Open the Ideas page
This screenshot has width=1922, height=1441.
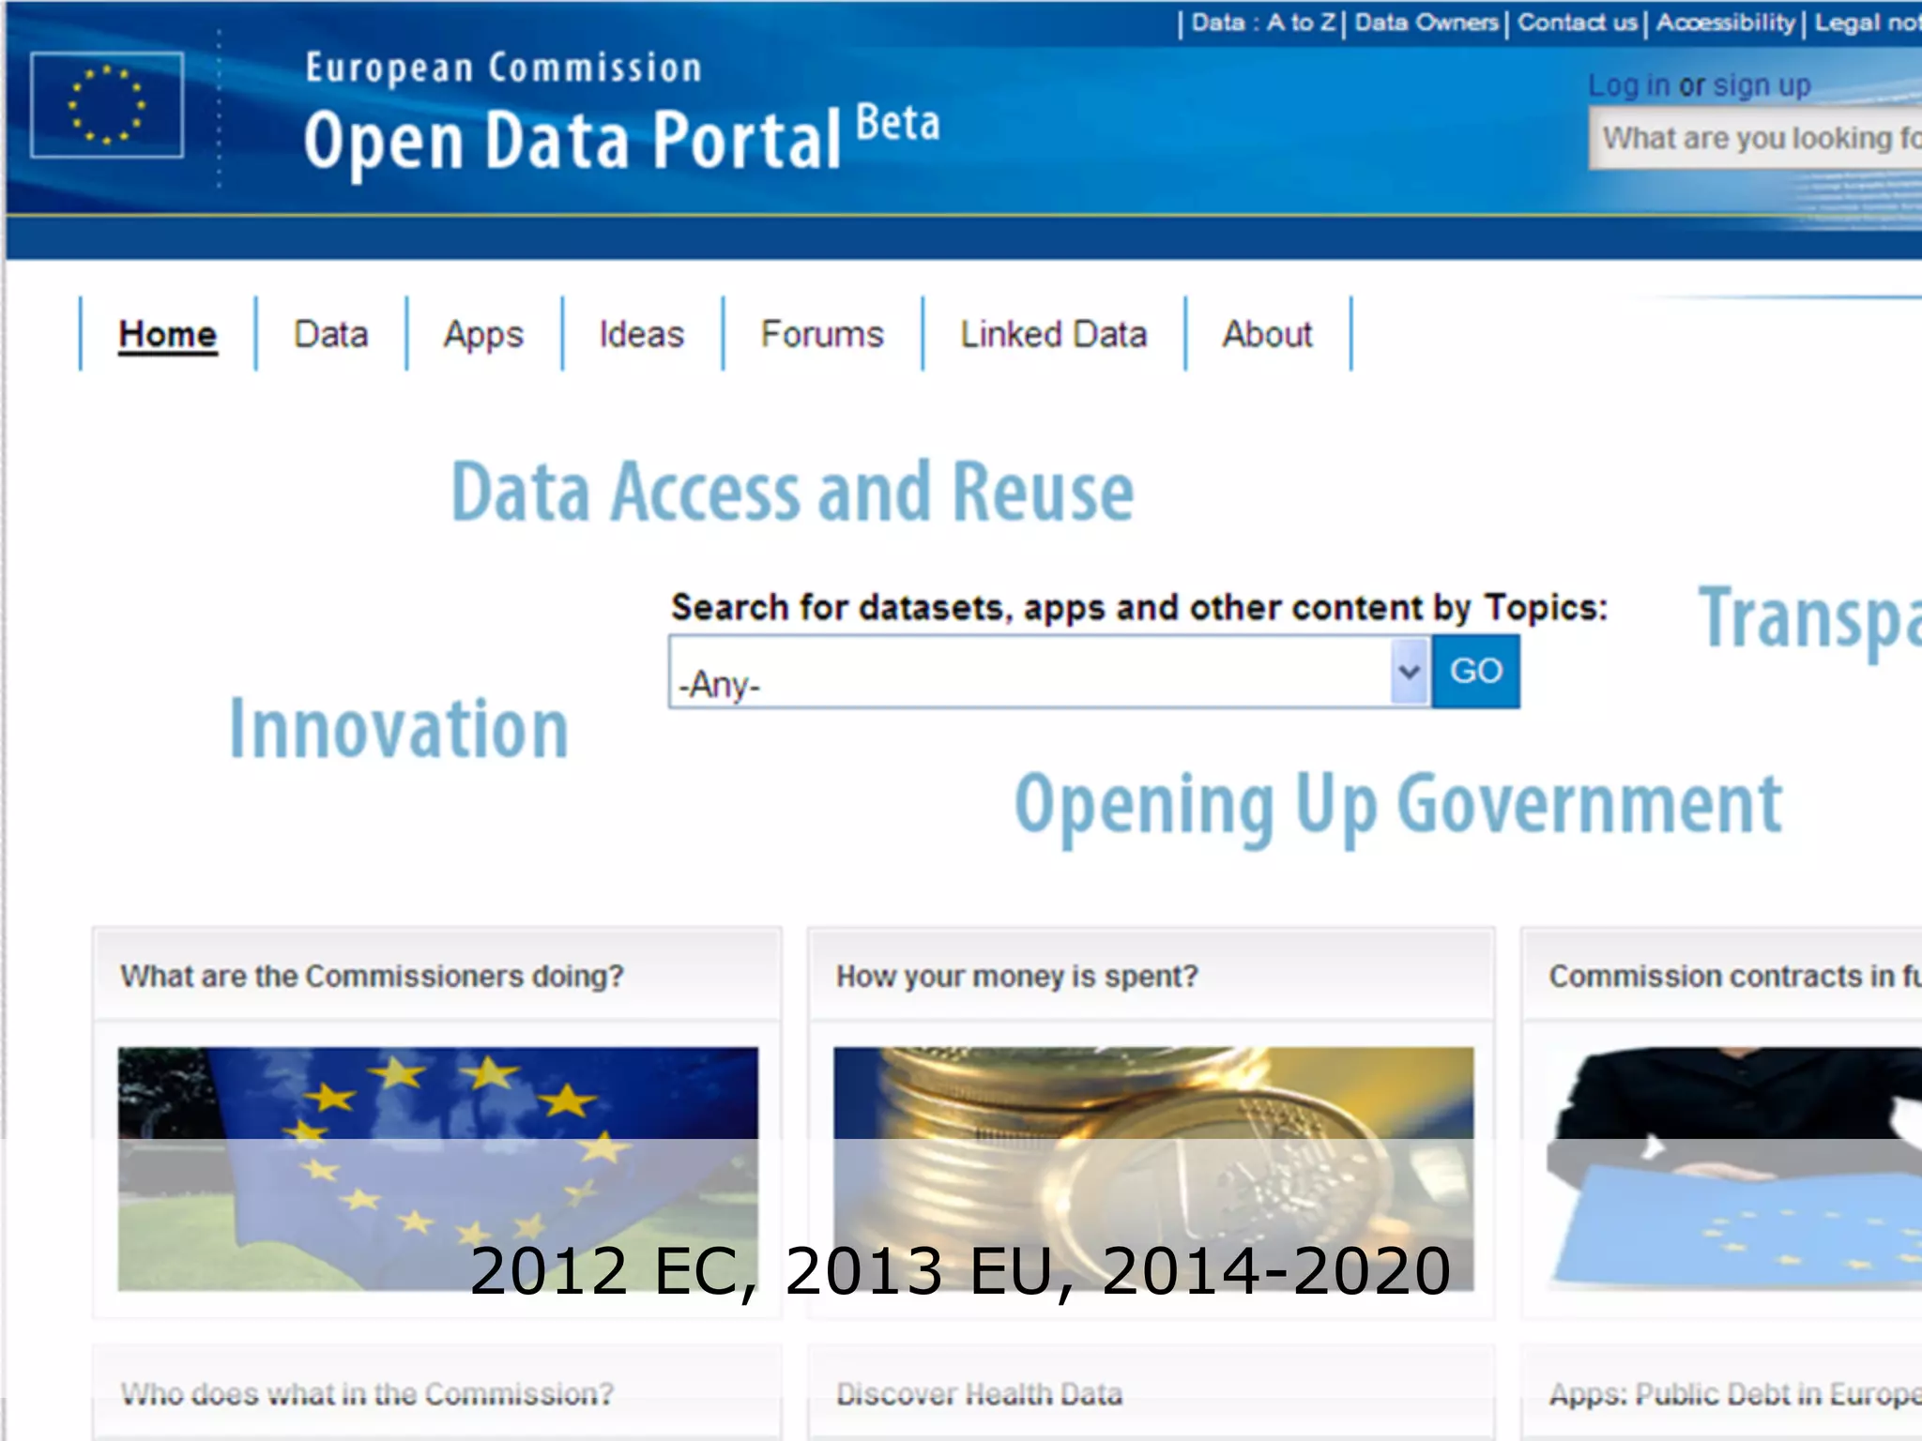pyautogui.click(x=642, y=335)
